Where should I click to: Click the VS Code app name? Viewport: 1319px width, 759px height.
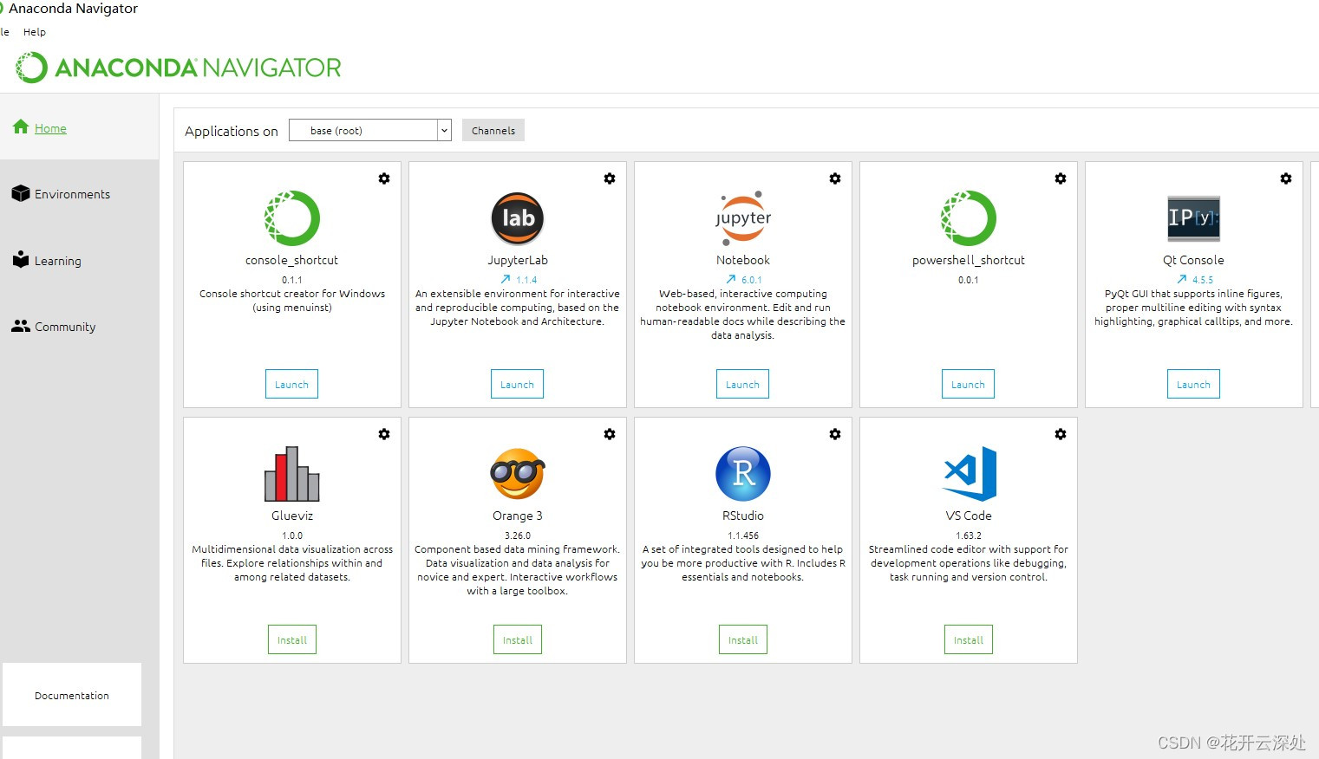(969, 516)
